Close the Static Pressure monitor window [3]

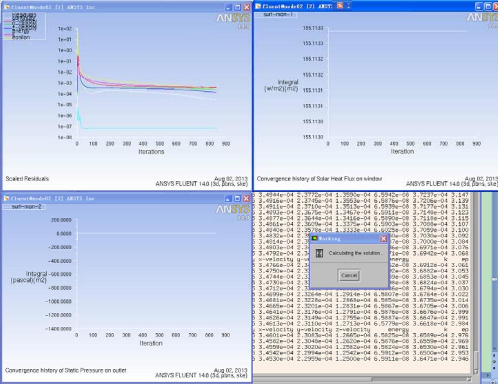[x=246, y=199]
